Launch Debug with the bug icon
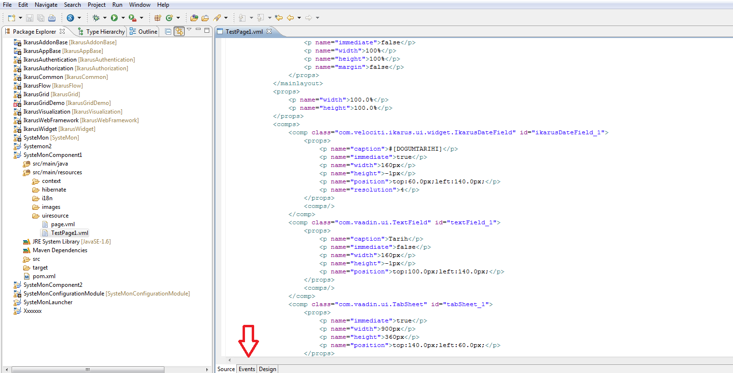This screenshot has height=373, width=733. [96, 18]
